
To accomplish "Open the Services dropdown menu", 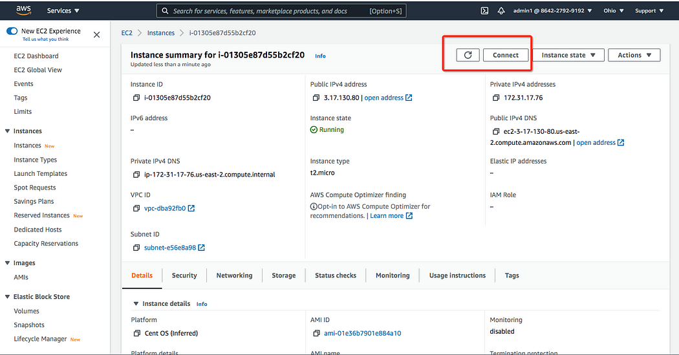I will (x=63, y=11).
